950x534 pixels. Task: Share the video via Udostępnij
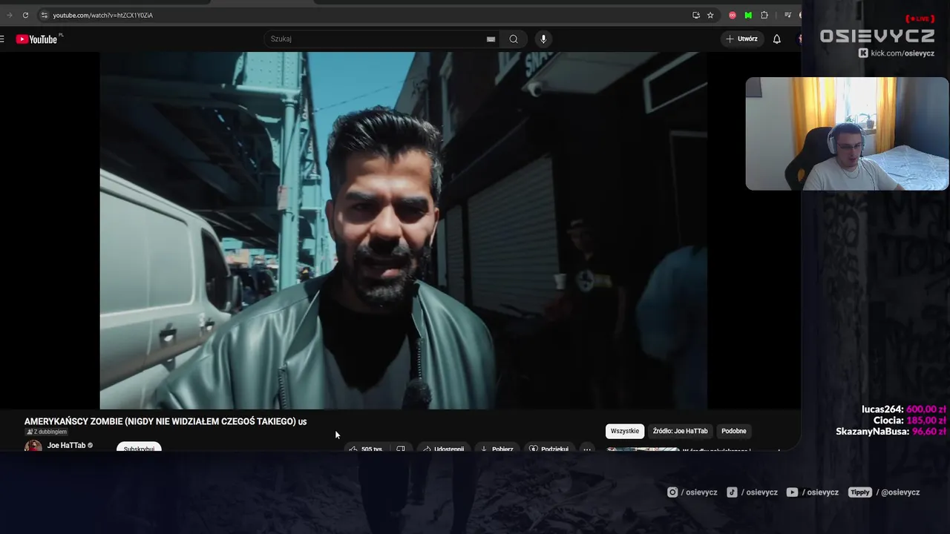click(x=444, y=448)
